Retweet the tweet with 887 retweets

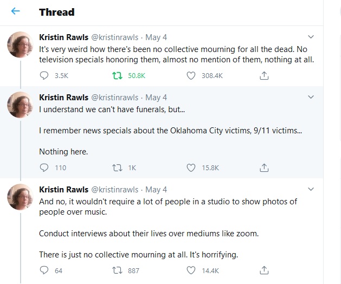pos(115,270)
